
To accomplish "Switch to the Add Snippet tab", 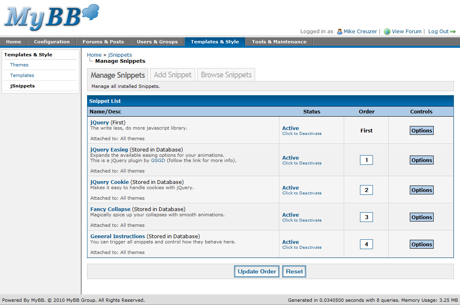I will pyautogui.click(x=172, y=75).
